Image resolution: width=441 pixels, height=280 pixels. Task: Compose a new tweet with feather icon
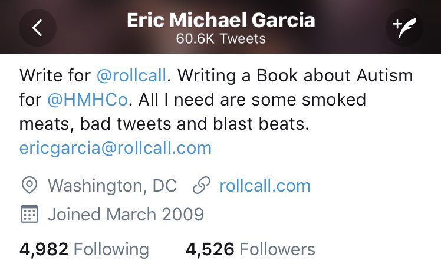tap(404, 28)
